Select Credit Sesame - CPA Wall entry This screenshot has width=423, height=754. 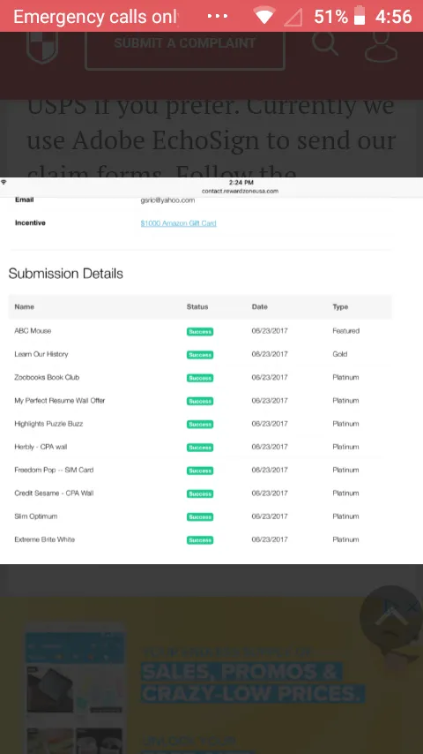tap(54, 493)
